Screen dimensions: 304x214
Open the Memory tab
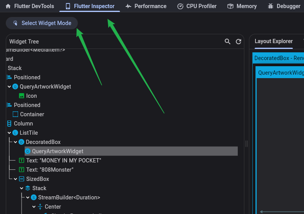point(242,6)
